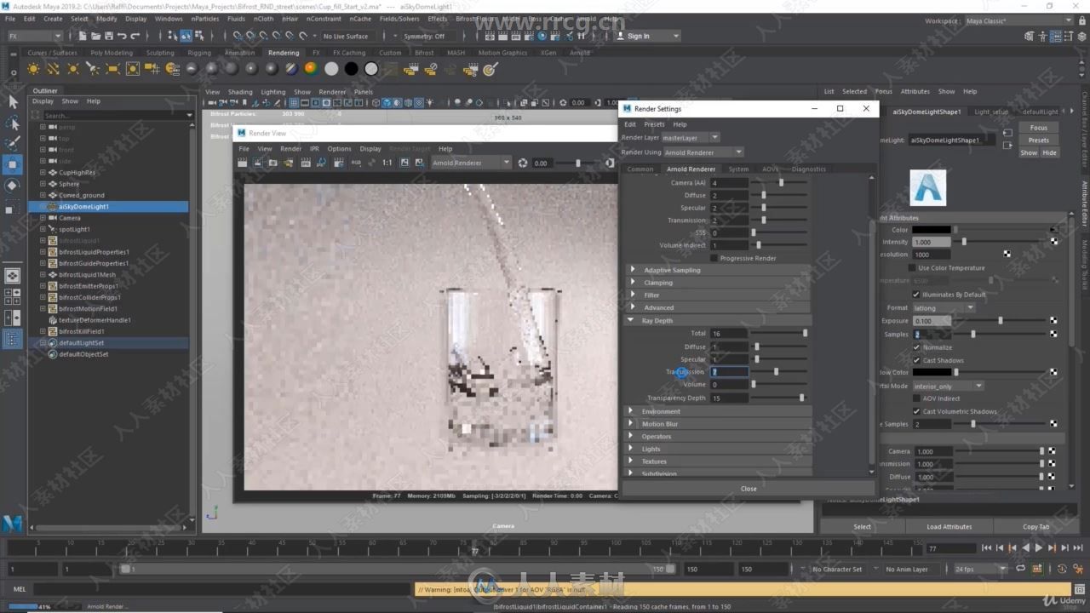This screenshot has width=1090, height=613.
Task: Uncheck Cast Shadows checkbox
Action: 916,360
